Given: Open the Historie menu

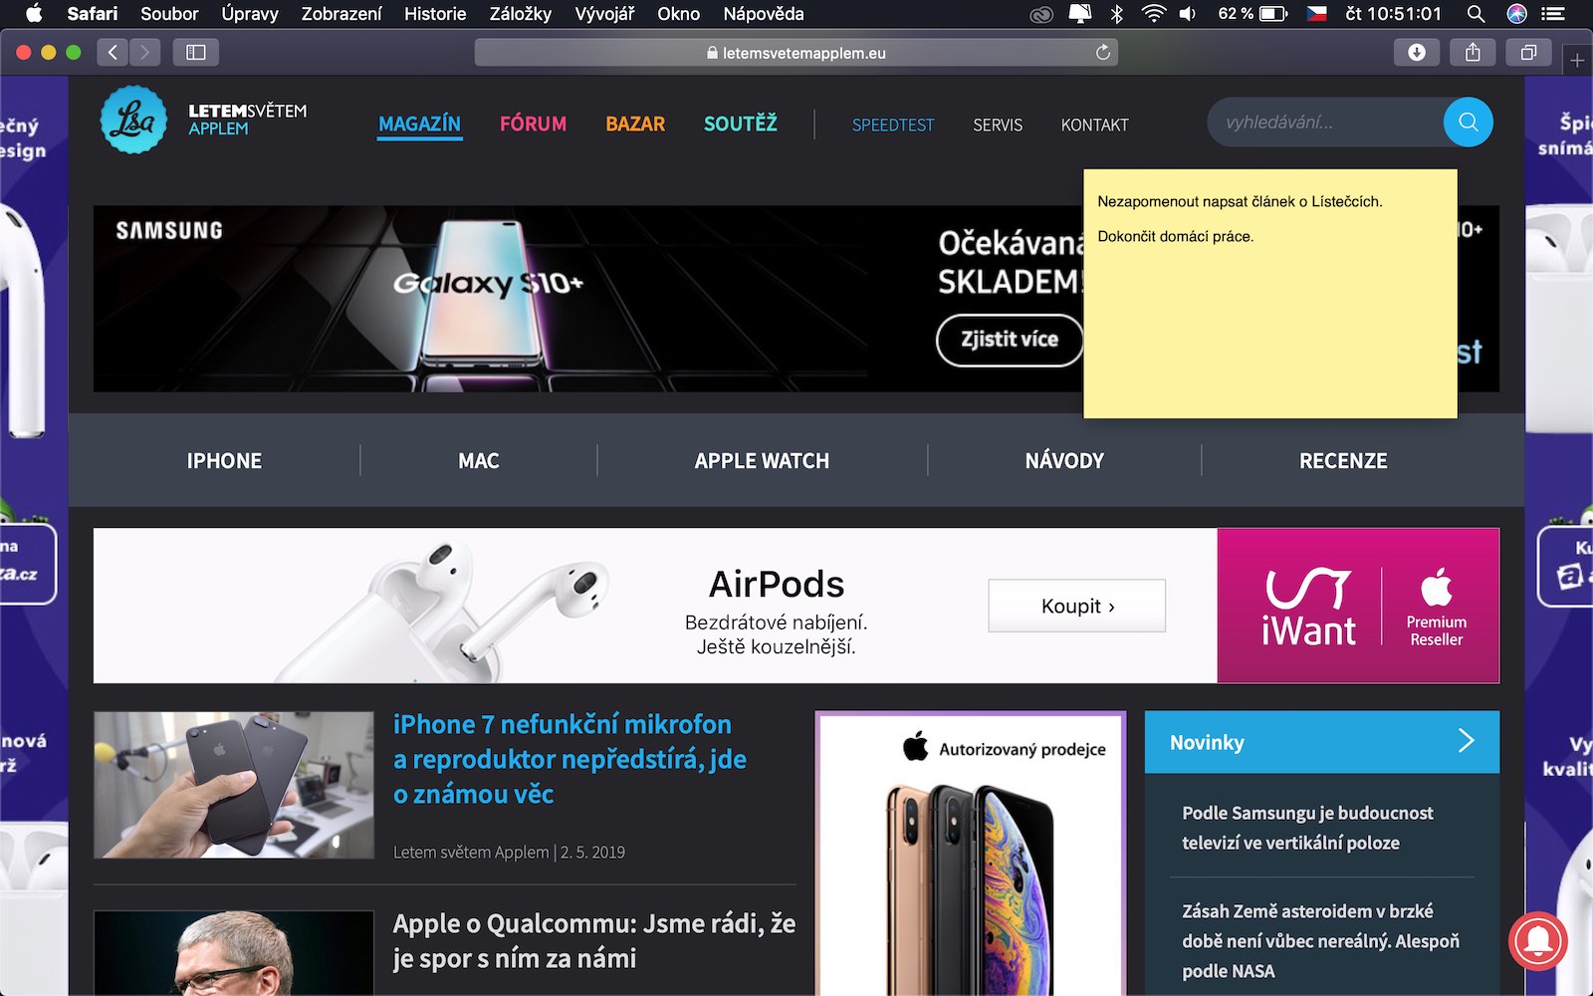Looking at the screenshot, I should 435,14.
